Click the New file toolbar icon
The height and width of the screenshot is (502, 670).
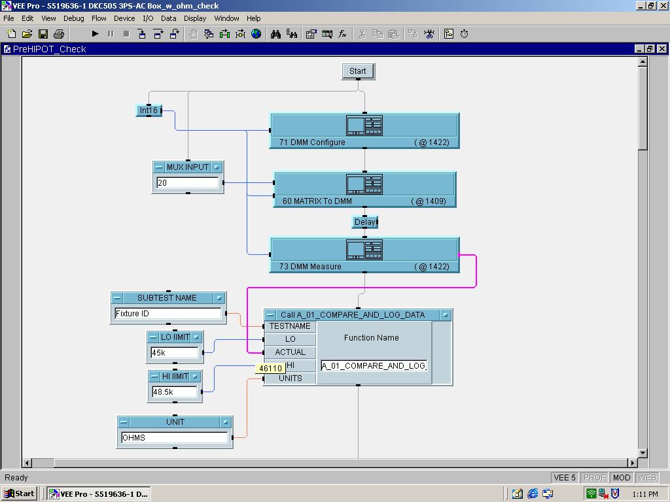pyautogui.click(x=12, y=34)
